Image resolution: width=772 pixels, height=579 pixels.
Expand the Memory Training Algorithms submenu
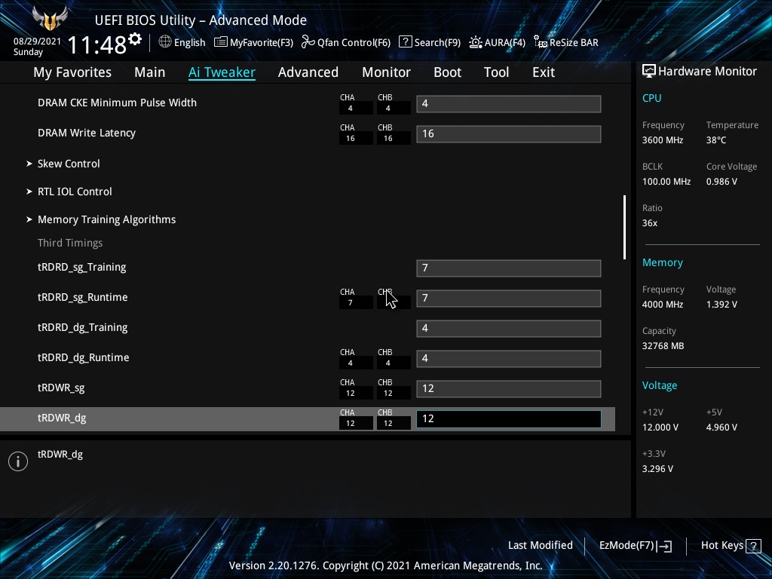tap(101, 219)
